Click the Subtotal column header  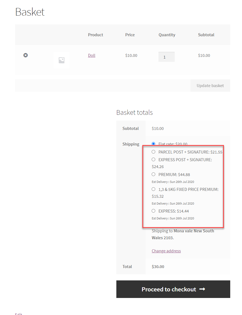[206, 35]
